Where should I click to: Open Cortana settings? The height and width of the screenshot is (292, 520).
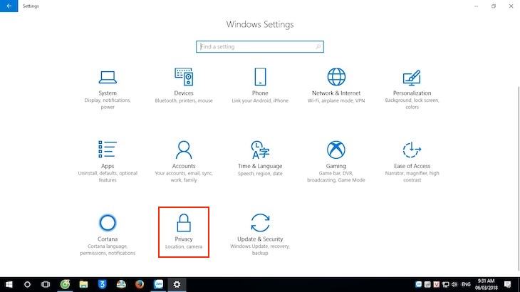click(108, 234)
